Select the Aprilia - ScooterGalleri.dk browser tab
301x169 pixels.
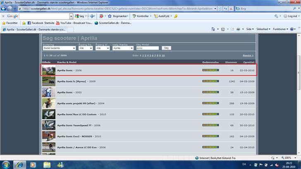tap(34, 29)
